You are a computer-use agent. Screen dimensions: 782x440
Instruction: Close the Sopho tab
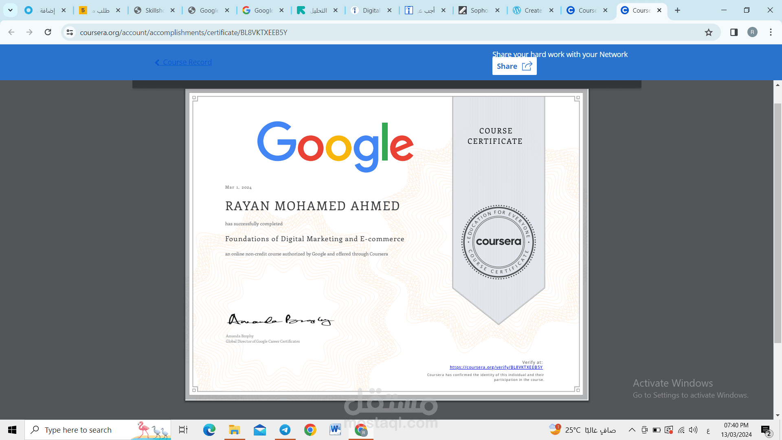point(498,10)
